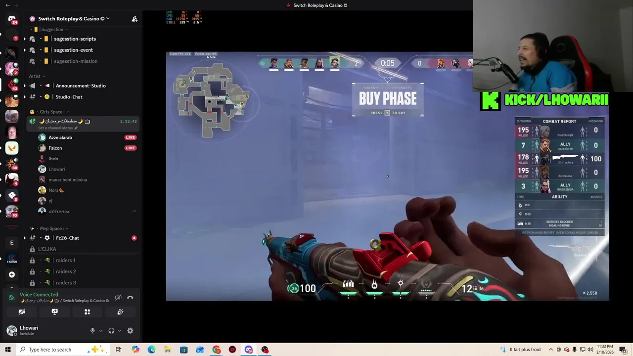
Task: Open the server with 43 unread badge
Action: tap(12, 85)
